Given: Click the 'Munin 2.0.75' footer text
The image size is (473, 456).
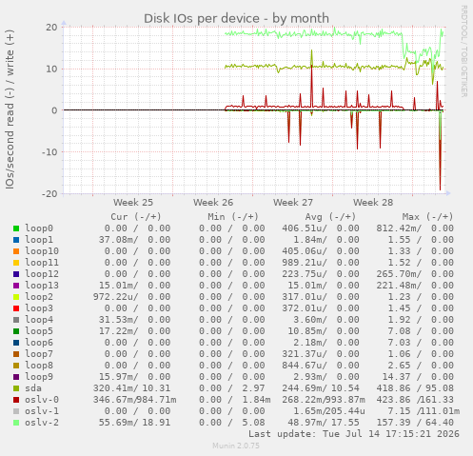Looking at the screenshot, I should point(236,446).
